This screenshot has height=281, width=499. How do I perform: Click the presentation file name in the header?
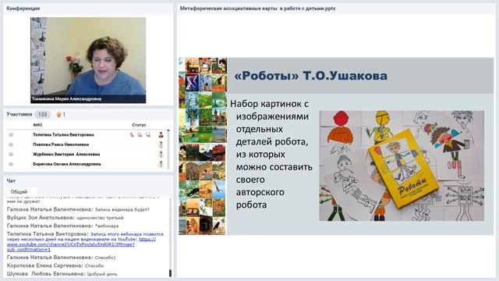pyautogui.click(x=257, y=9)
